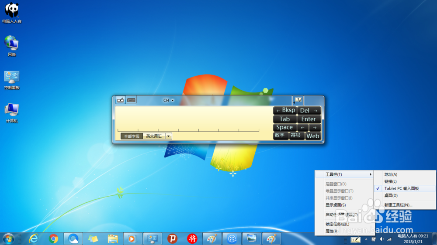Select the 控制面板 desktop icon
Image resolution: width=437 pixels, height=245 pixels.
pos(12,80)
